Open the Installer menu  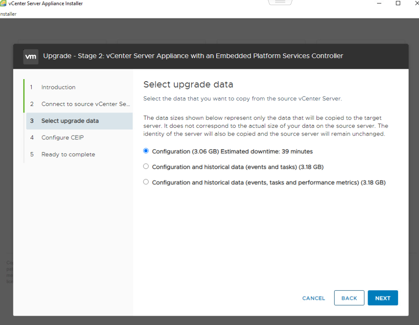coord(8,14)
